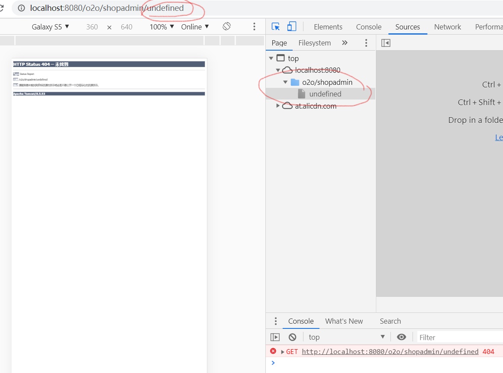Switch to the Console tab in top bar

[368, 27]
